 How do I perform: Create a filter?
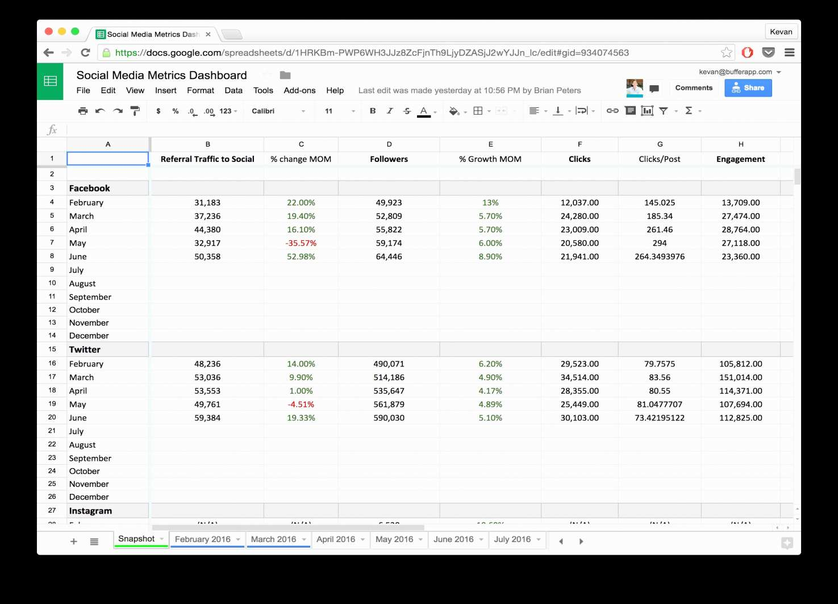click(664, 111)
